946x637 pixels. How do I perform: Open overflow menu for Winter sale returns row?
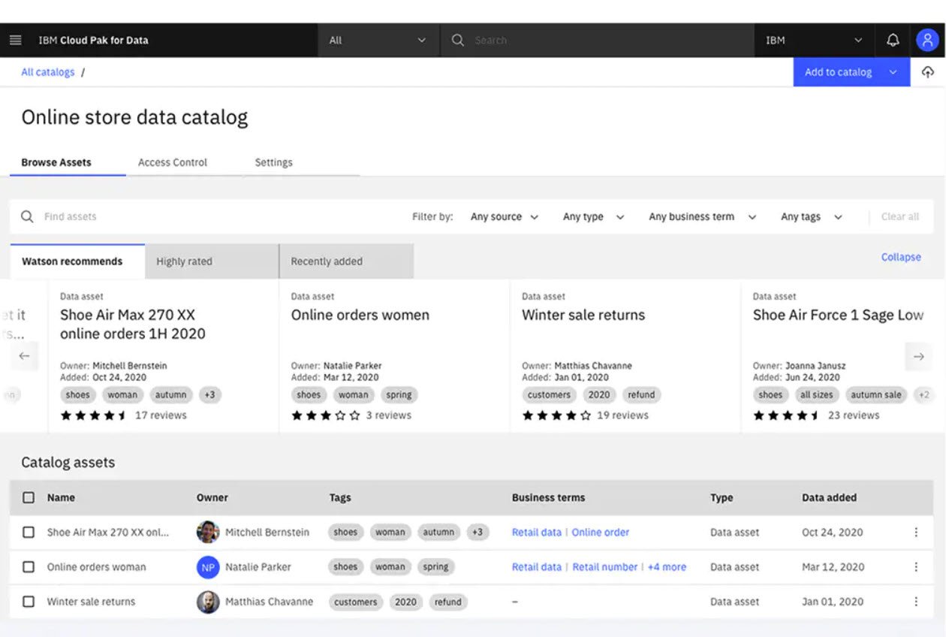(x=916, y=602)
